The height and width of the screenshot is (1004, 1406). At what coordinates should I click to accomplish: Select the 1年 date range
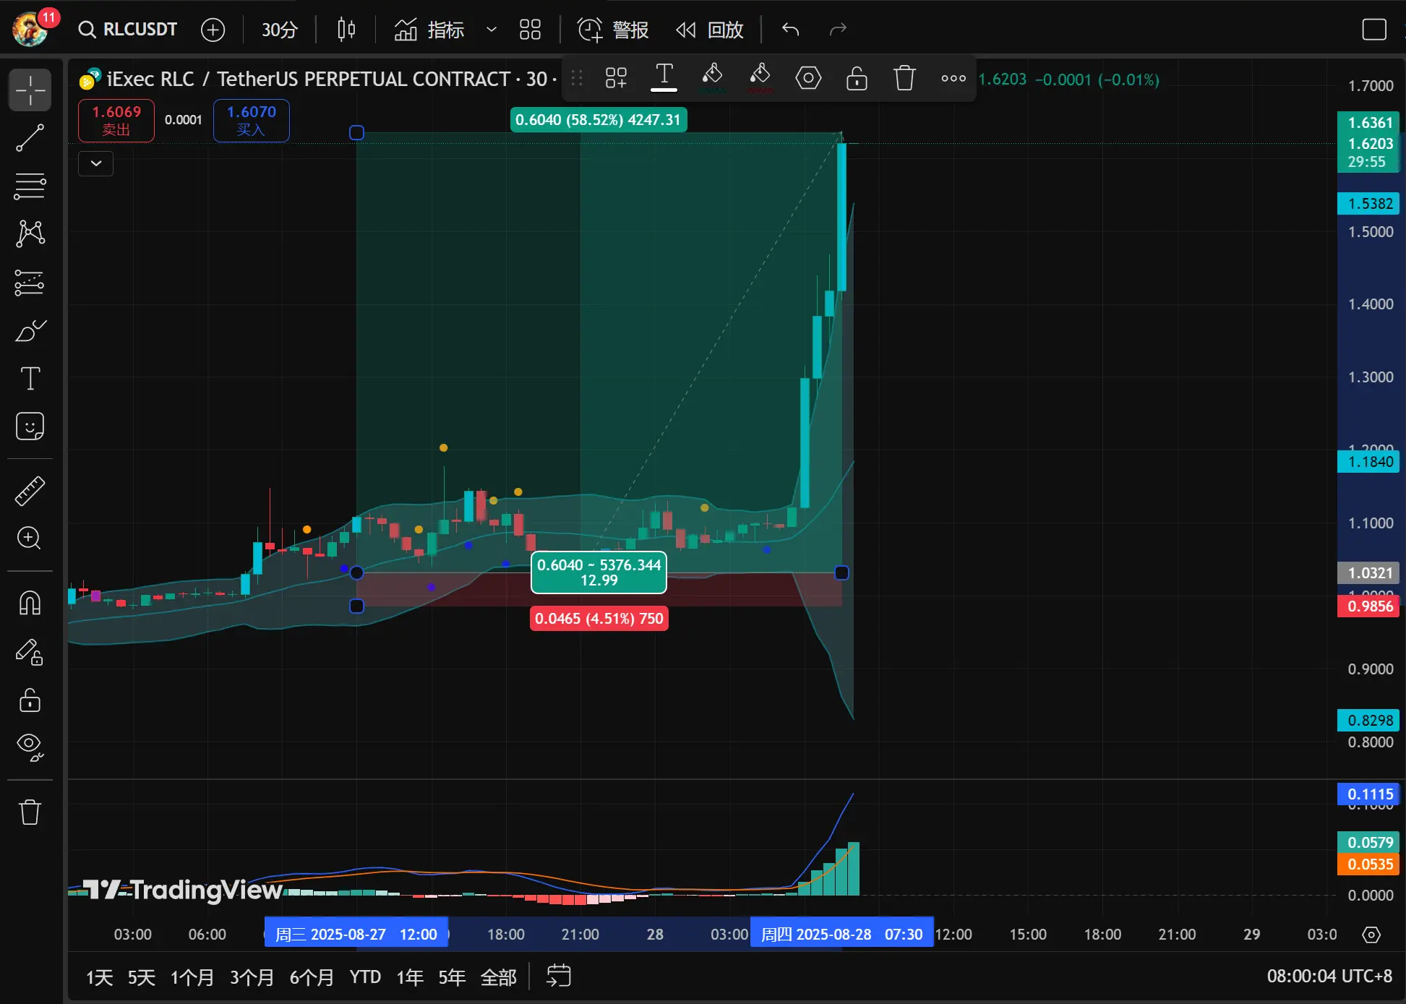pos(410,977)
